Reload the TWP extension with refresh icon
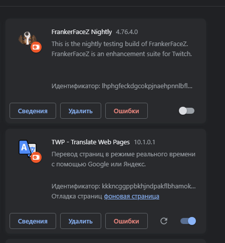This screenshot has width=225, height=243. coord(164,221)
